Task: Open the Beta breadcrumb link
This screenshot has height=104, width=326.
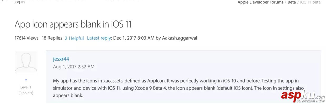Action: point(292,2)
